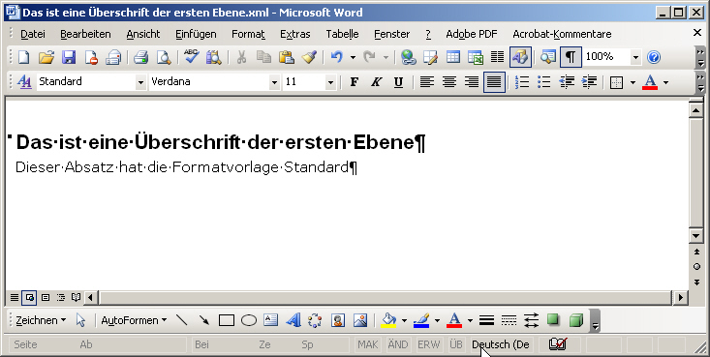Apply blue line color brush
710x357 pixels.
[421, 320]
